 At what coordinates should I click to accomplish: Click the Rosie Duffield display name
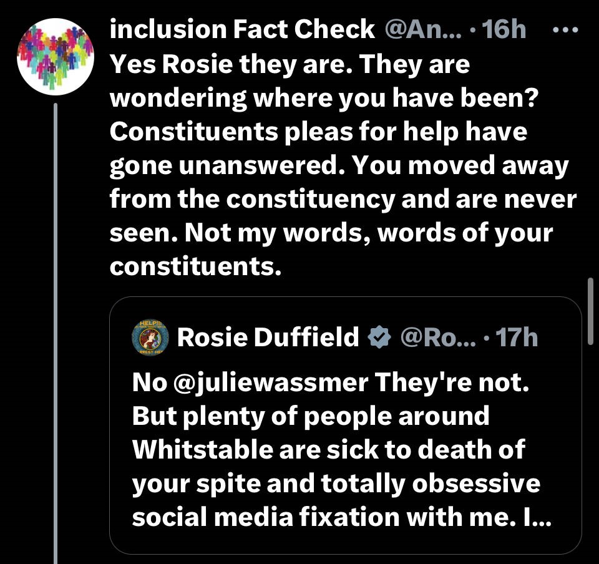[268, 338]
